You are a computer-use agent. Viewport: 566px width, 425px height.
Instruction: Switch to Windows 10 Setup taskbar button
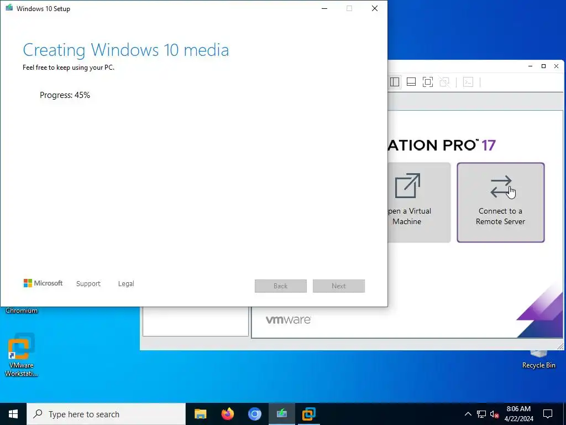click(x=281, y=414)
